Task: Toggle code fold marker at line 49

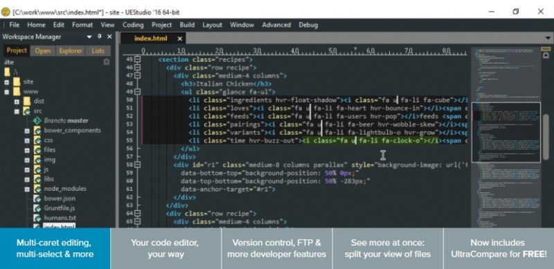Action: pyautogui.click(x=137, y=92)
